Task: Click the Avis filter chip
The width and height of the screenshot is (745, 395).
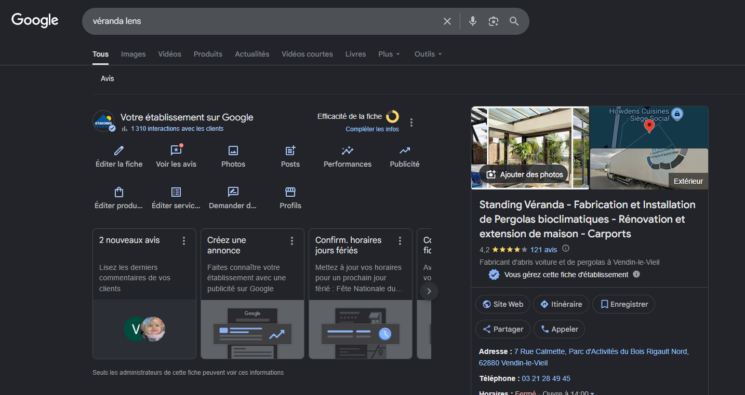Action: click(108, 78)
